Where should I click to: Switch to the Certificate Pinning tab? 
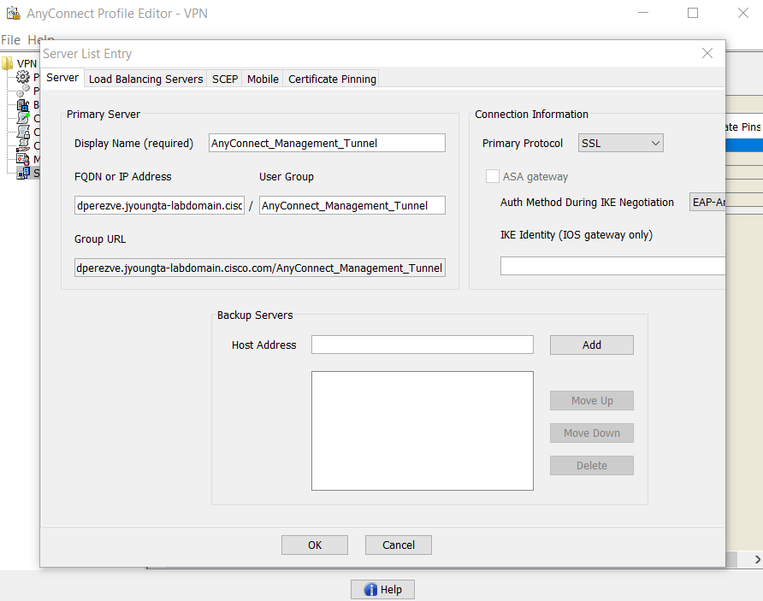pyautogui.click(x=332, y=79)
